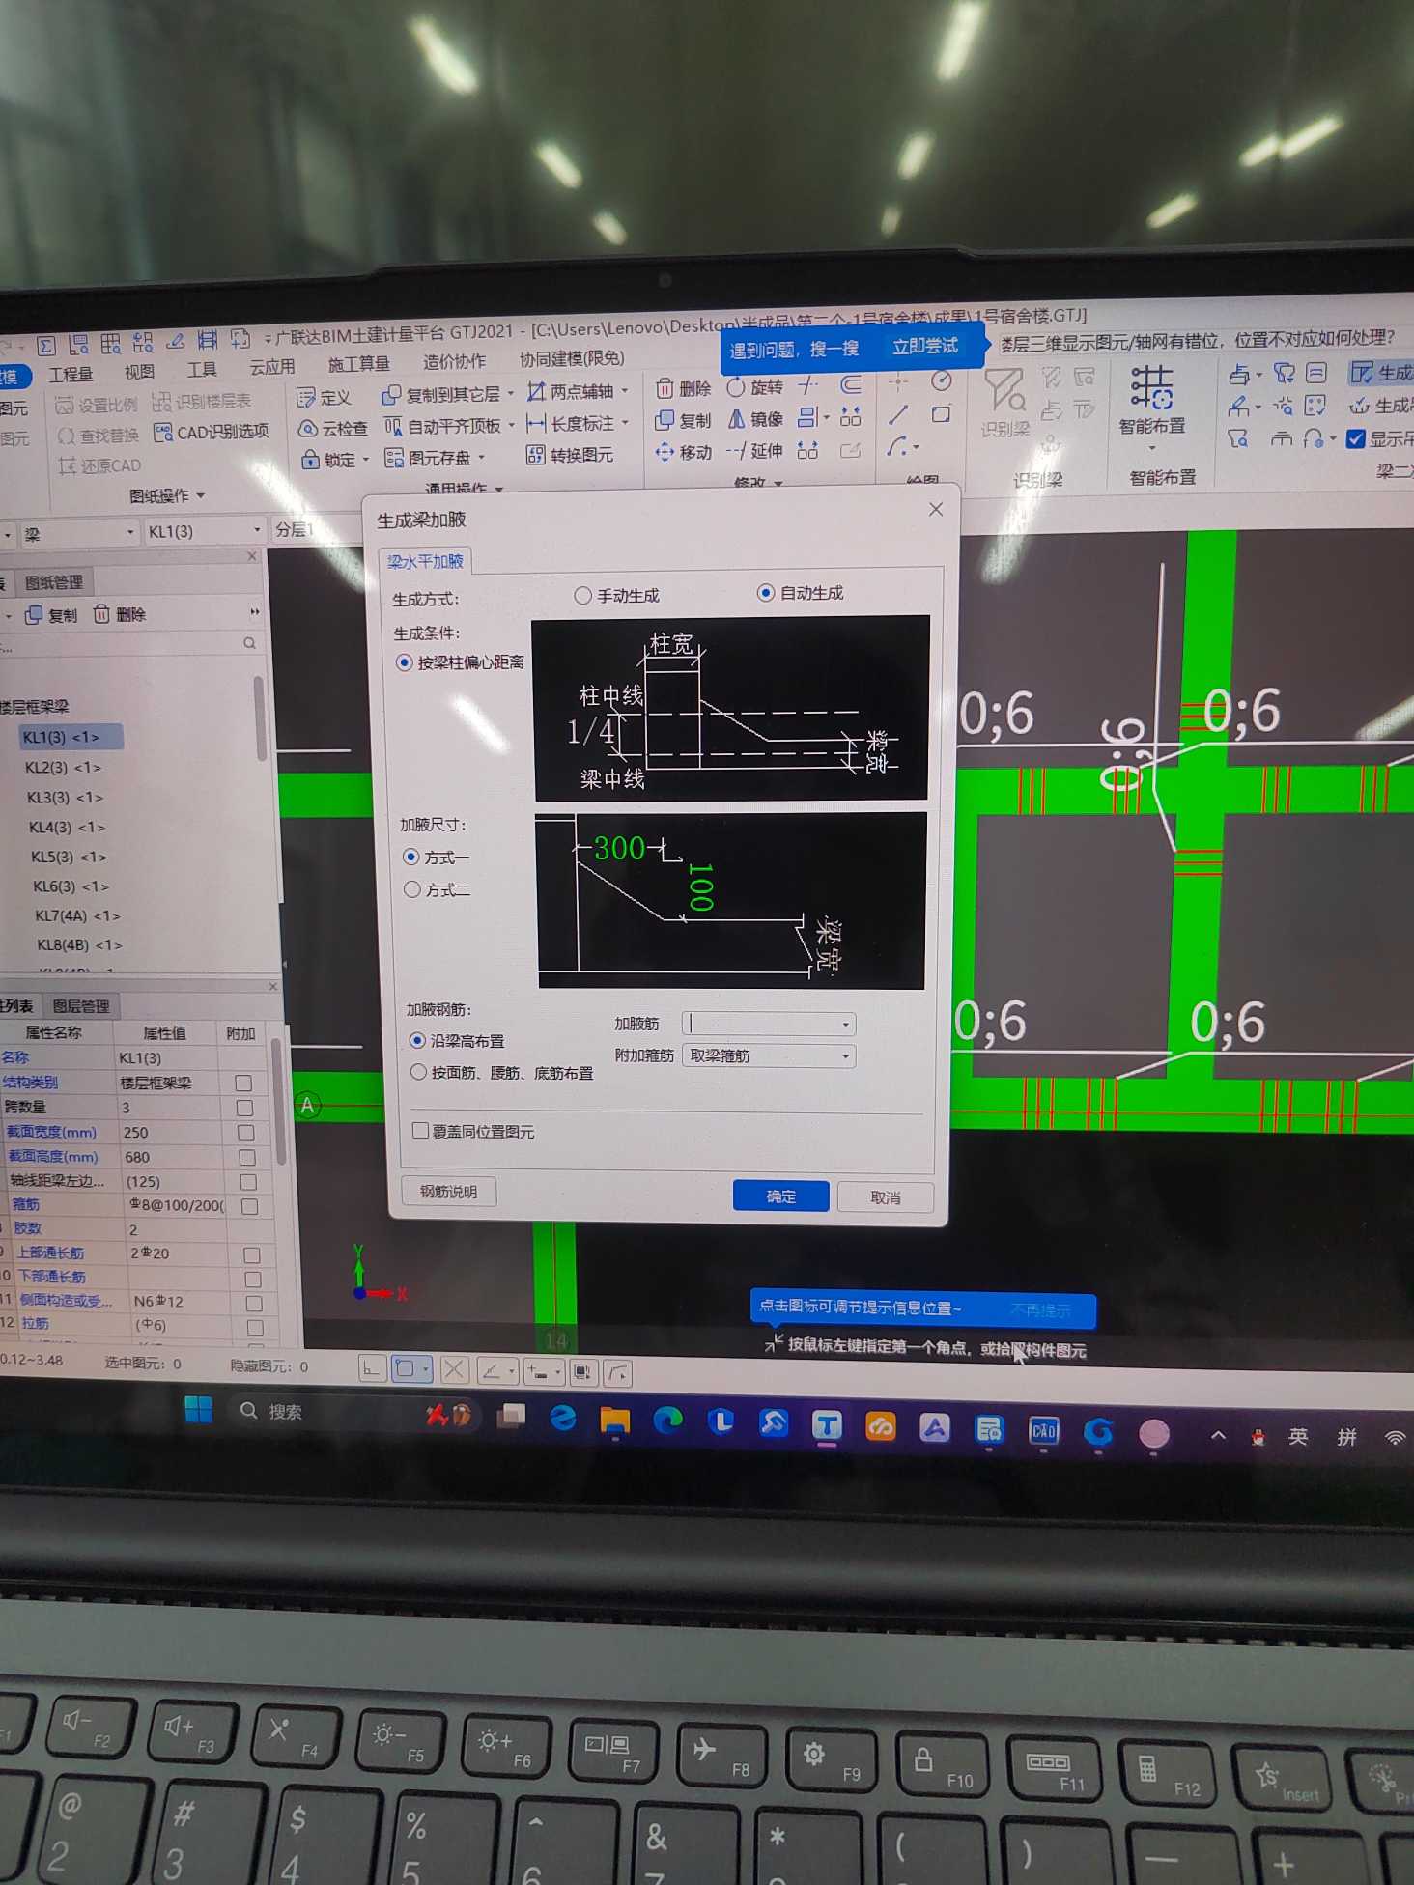The height and width of the screenshot is (1885, 1414).
Task: Open the 施工算量 ribbon tab
Action: tap(358, 364)
